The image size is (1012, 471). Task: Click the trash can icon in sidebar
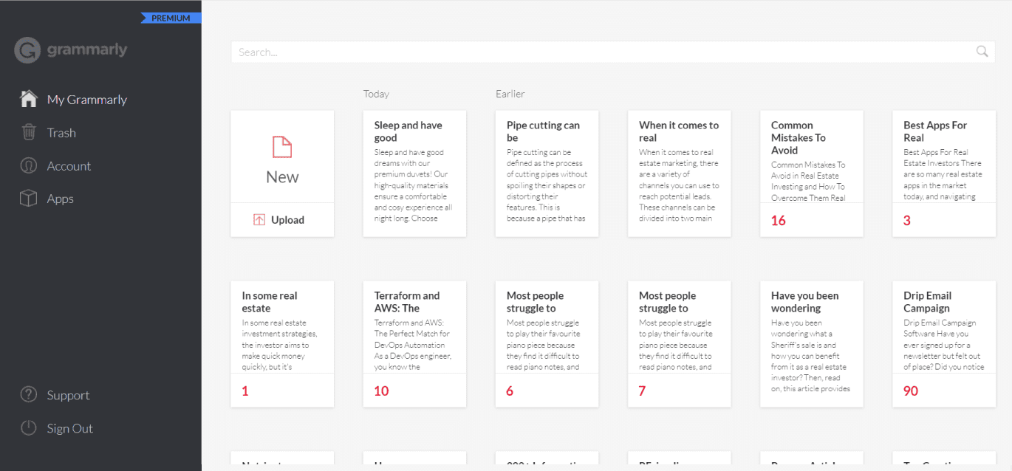(x=29, y=132)
